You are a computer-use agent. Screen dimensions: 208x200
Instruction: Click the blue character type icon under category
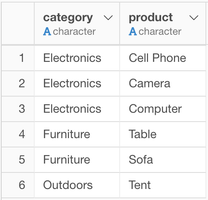[47, 31]
